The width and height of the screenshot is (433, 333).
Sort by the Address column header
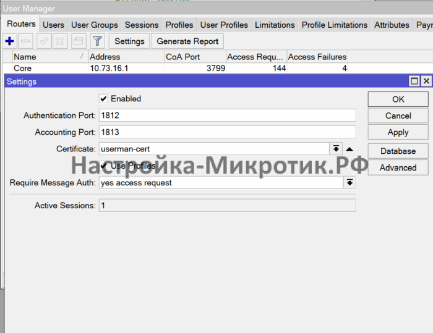pyautogui.click(x=126, y=57)
